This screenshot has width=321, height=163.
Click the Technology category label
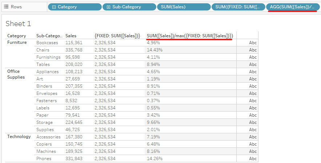pyautogui.click(x=19, y=137)
